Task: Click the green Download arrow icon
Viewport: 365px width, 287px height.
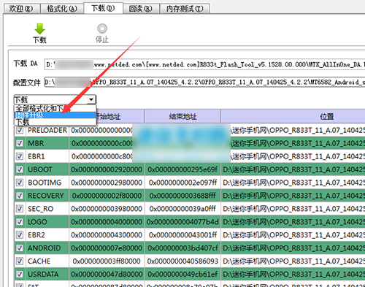Action: pos(39,28)
